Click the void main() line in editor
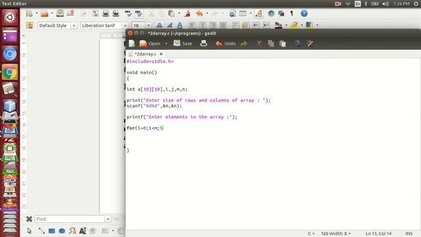Screen dimensions: 421x237 point(142,72)
